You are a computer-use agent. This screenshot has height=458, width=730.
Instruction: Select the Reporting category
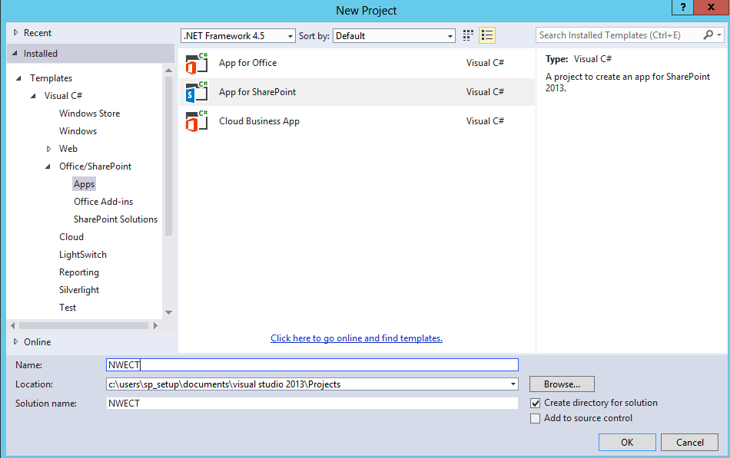coord(78,272)
